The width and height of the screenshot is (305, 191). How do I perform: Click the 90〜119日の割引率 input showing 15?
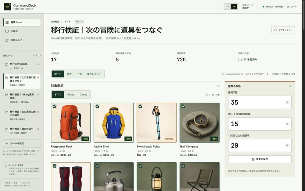(x=260, y=124)
